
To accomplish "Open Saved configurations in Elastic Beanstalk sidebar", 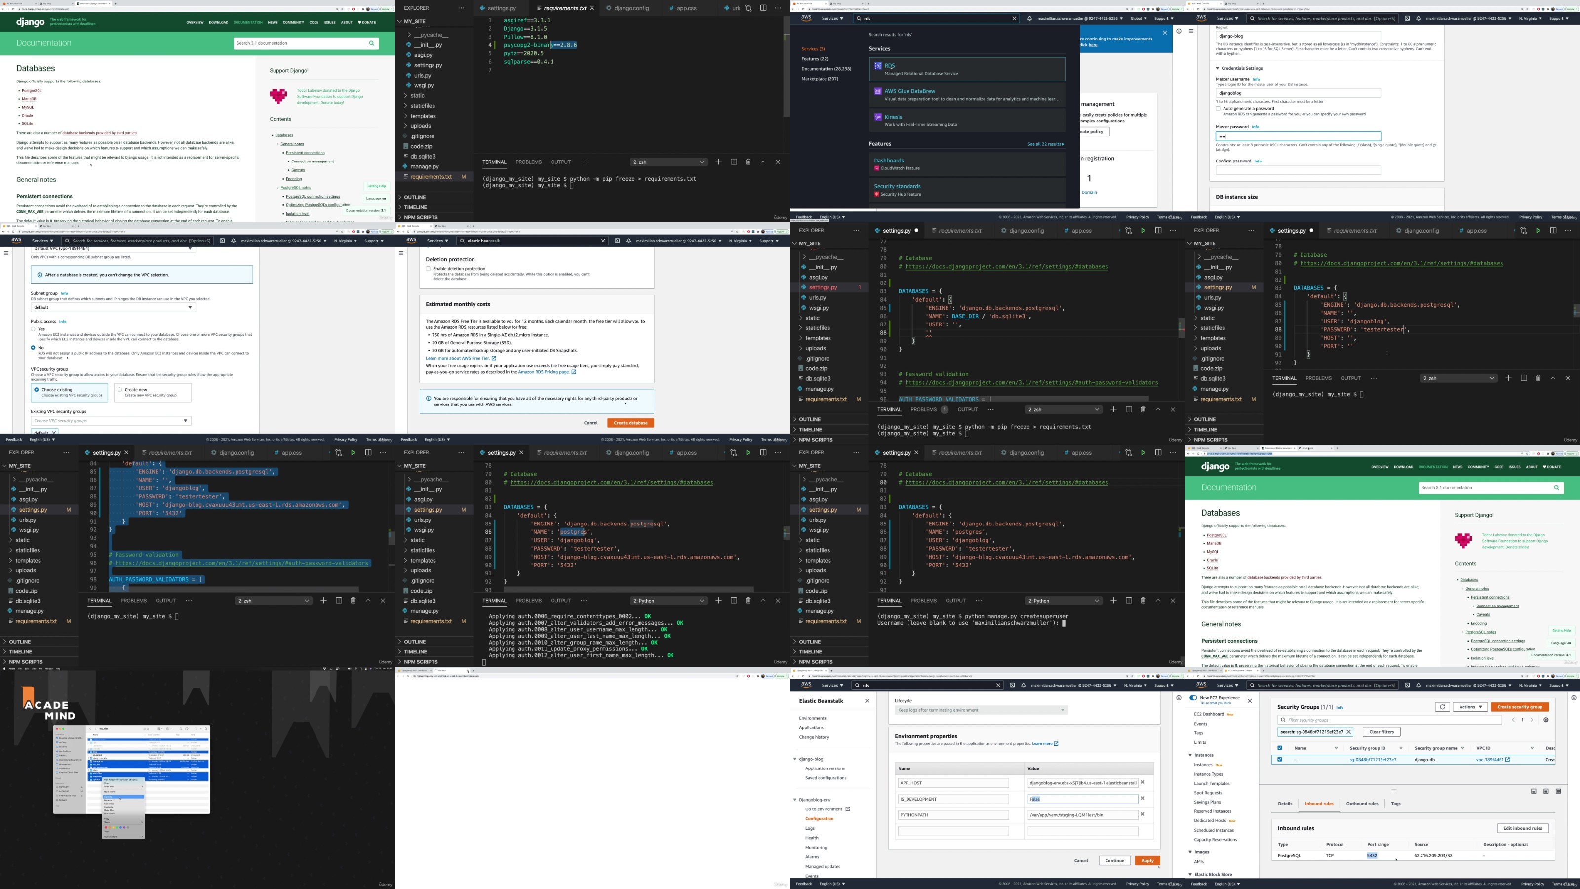I will 825,778.
